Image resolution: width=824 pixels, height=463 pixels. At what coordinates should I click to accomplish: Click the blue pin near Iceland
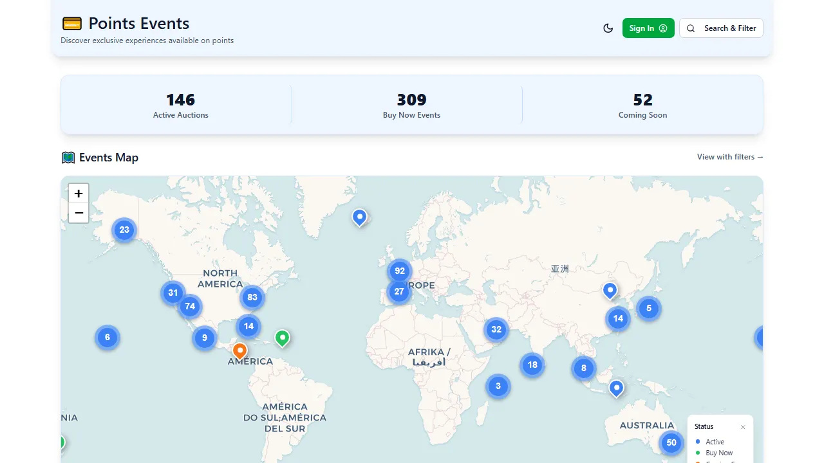click(x=360, y=217)
